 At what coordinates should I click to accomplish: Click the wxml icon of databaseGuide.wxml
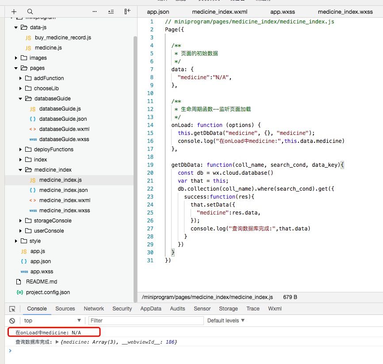coord(33,129)
